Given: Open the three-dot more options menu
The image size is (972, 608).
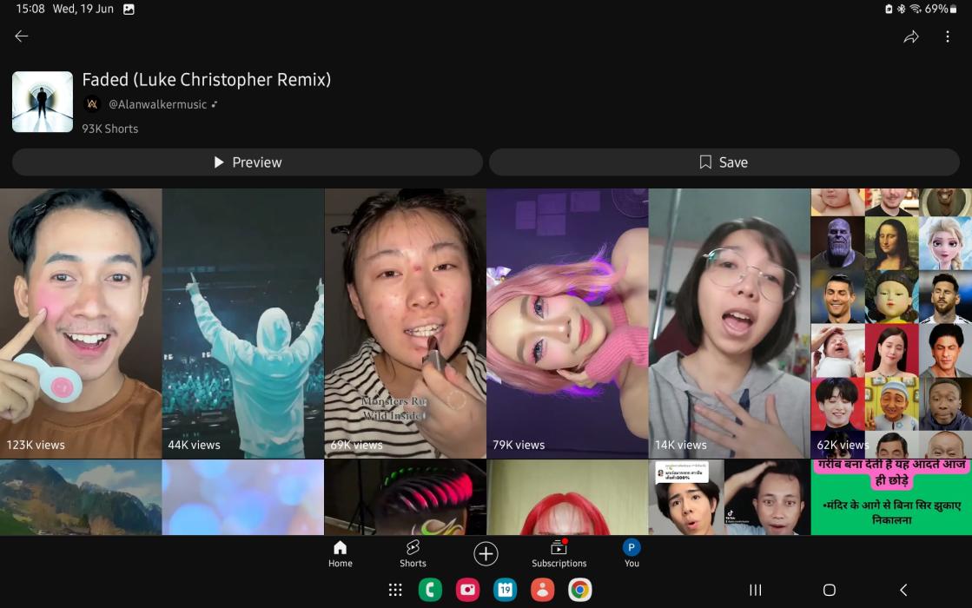Looking at the screenshot, I should point(947,36).
